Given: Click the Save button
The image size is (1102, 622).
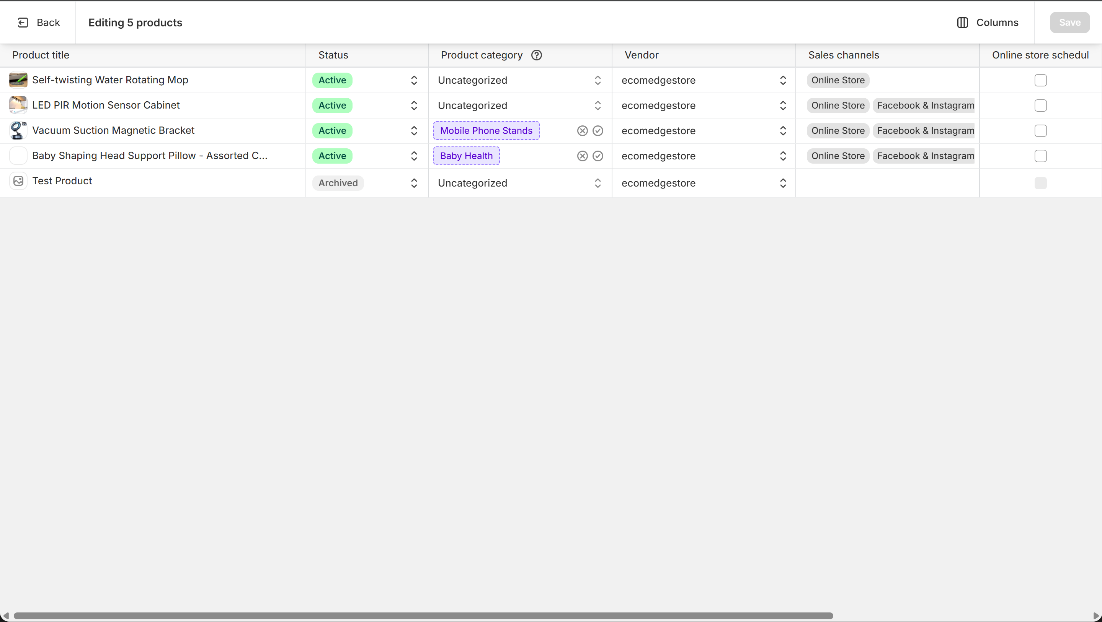Looking at the screenshot, I should [x=1069, y=22].
